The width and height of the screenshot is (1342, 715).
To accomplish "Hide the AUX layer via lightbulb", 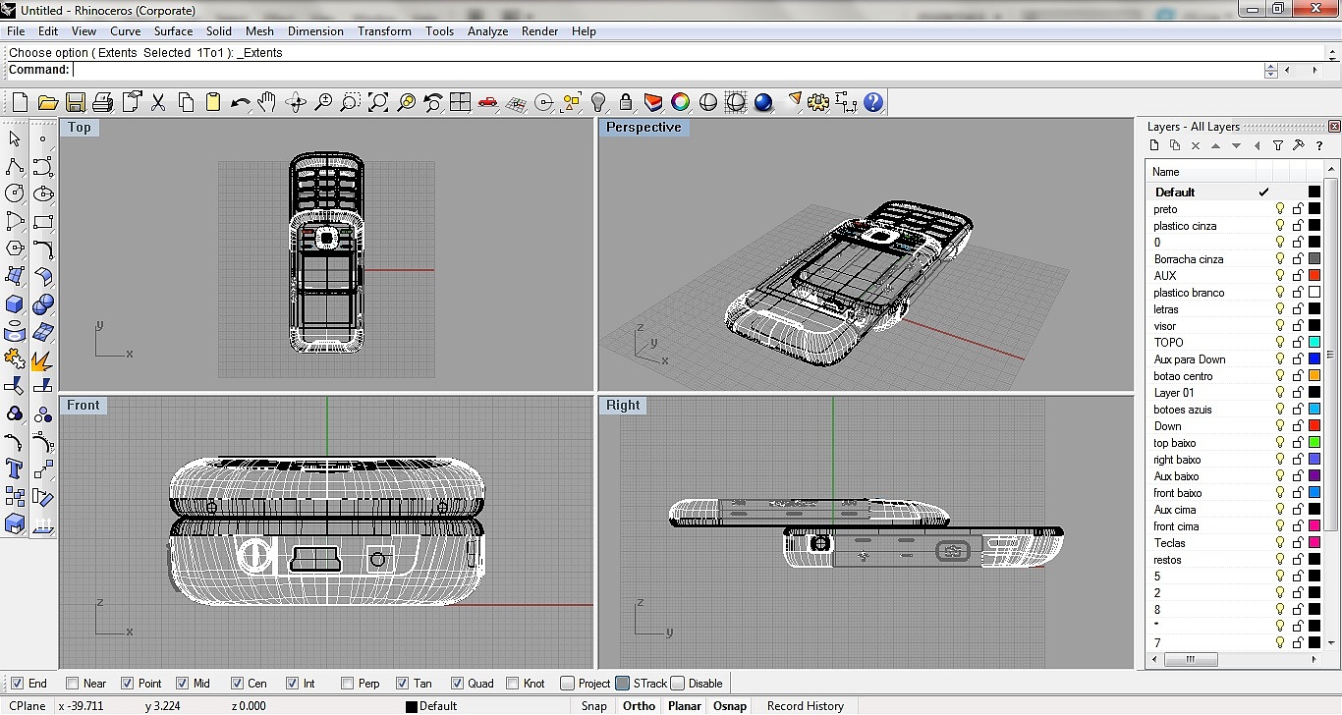I will 1280,276.
